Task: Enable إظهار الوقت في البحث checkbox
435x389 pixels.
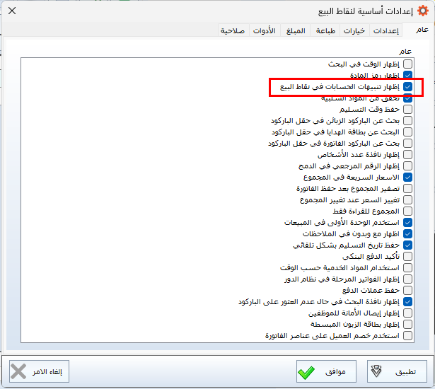Action: (x=407, y=64)
